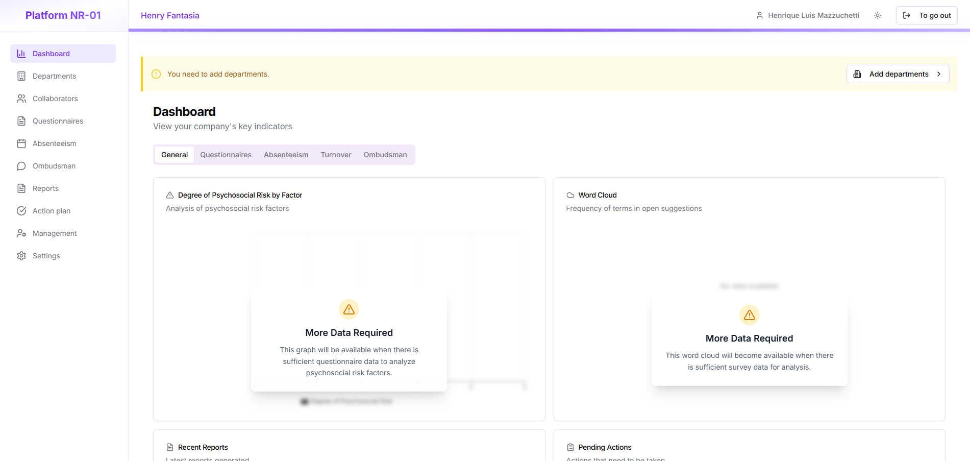Expand the chevron on Add departments button

coord(939,74)
